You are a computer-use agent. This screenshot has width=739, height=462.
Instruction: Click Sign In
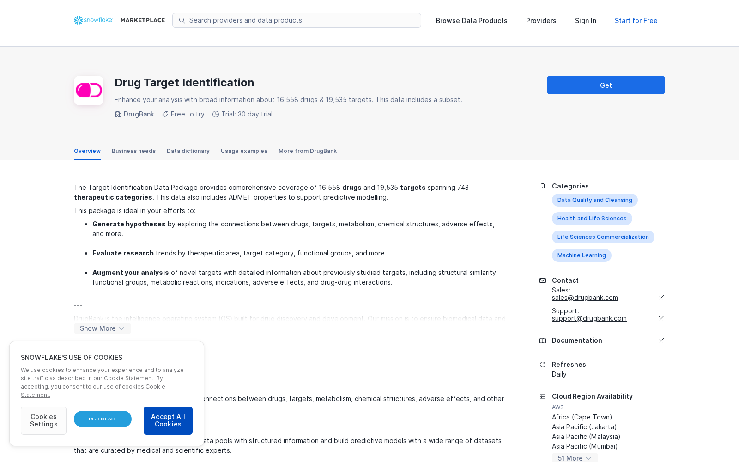point(586,21)
